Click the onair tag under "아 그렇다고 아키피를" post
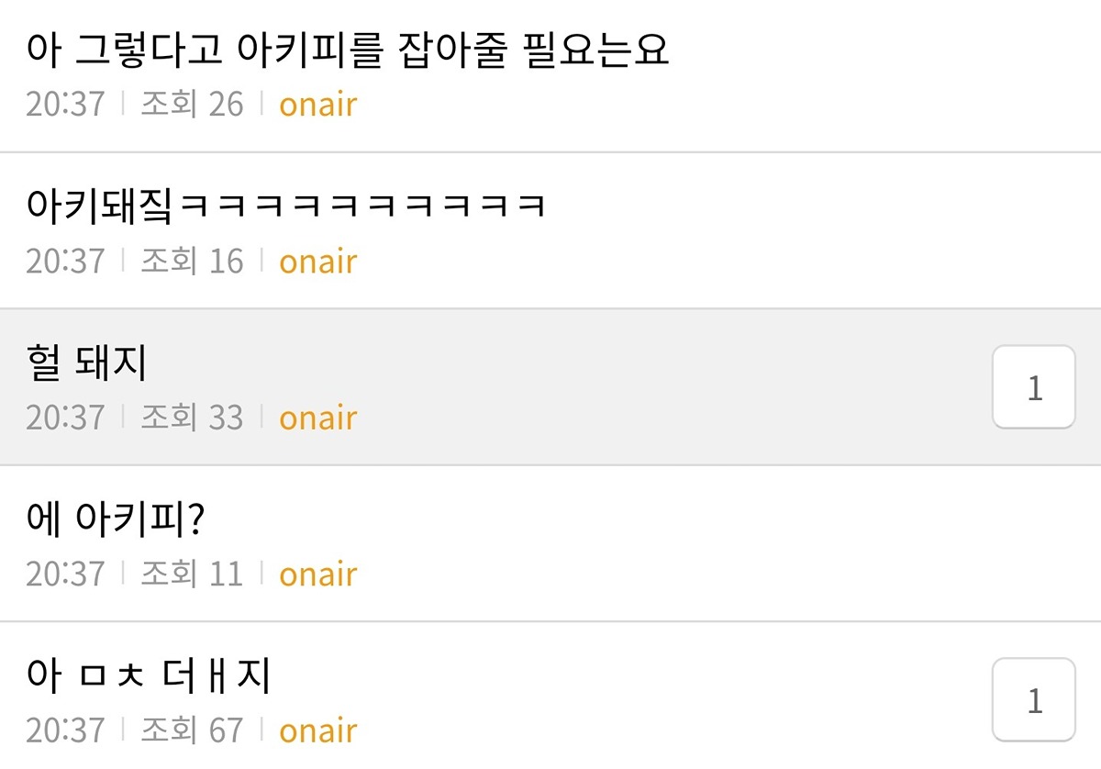The height and width of the screenshot is (769, 1101). (317, 105)
